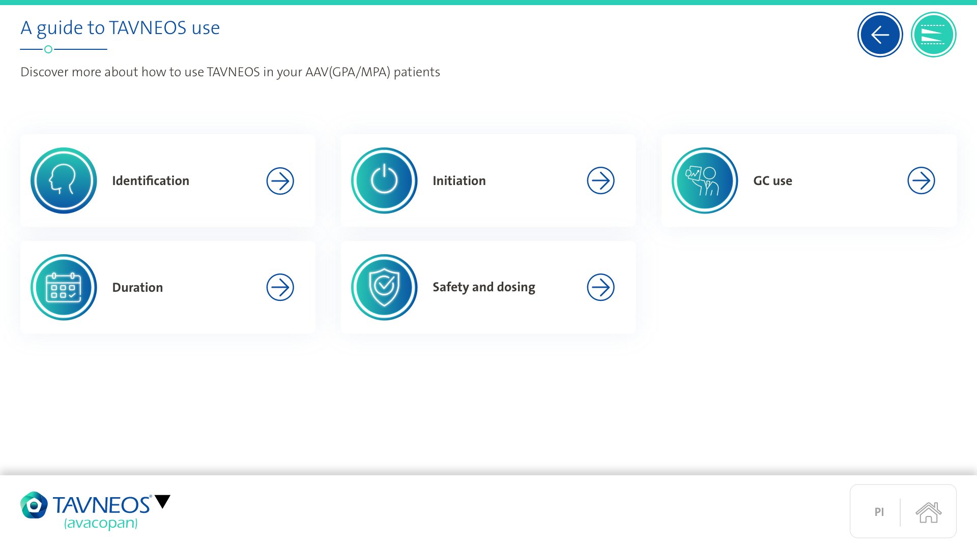Open the Initiation section arrow
The image size is (977, 549).
click(x=600, y=180)
